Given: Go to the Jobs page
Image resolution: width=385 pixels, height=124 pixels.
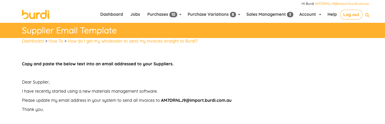Looking at the screenshot, I should (x=135, y=14).
